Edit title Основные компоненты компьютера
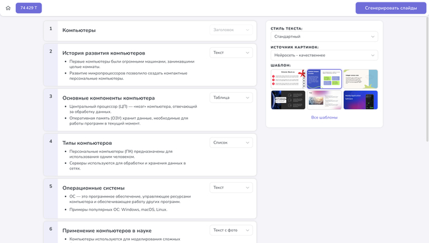 108,98
